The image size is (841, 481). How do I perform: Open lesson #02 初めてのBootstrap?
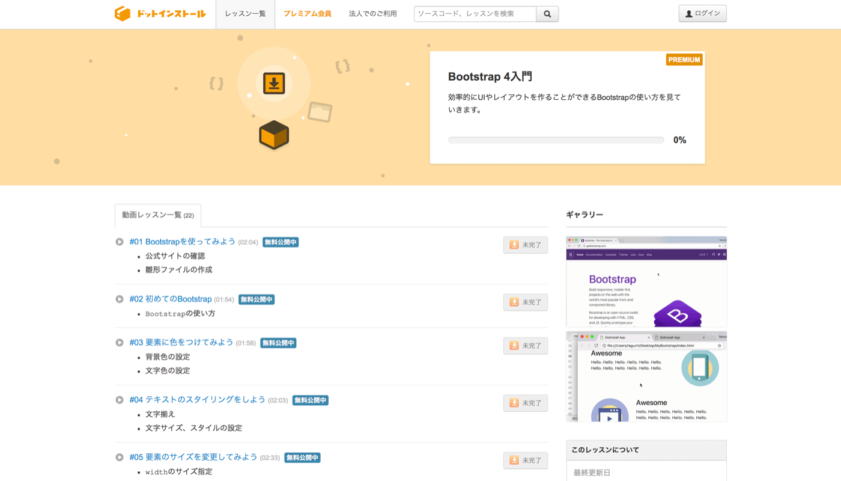pos(171,299)
